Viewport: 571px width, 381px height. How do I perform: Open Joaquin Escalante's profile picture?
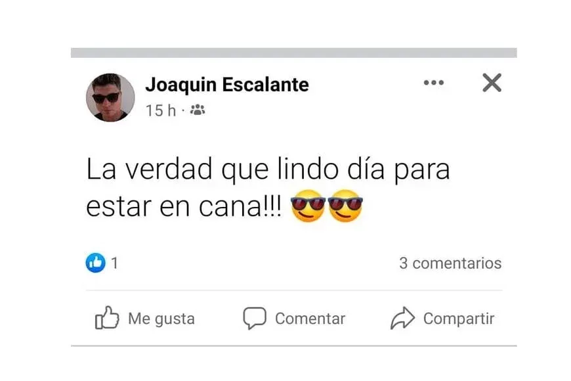click(110, 97)
